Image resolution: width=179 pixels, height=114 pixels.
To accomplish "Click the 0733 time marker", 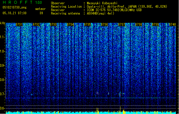I will 53,25.
